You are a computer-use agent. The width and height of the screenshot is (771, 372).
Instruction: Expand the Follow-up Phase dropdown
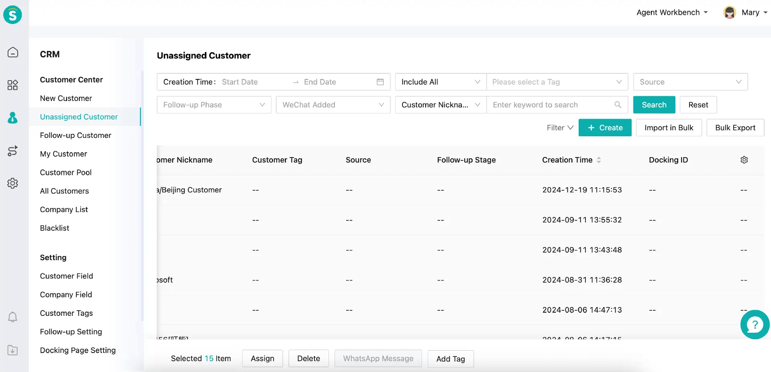(214, 105)
